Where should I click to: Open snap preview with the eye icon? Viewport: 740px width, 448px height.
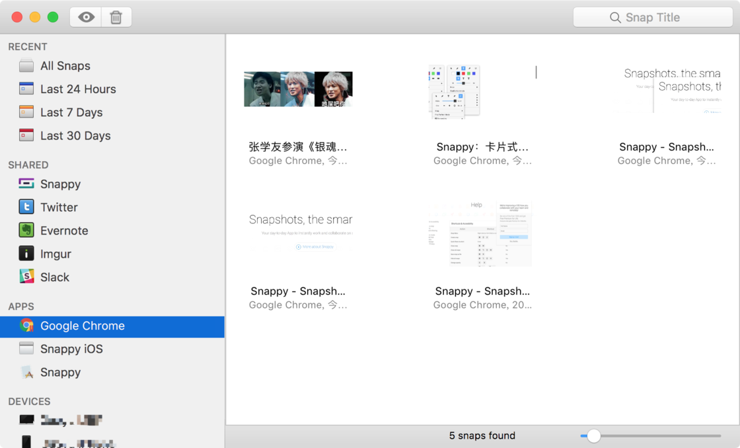pyautogui.click(x=85, y=17)
